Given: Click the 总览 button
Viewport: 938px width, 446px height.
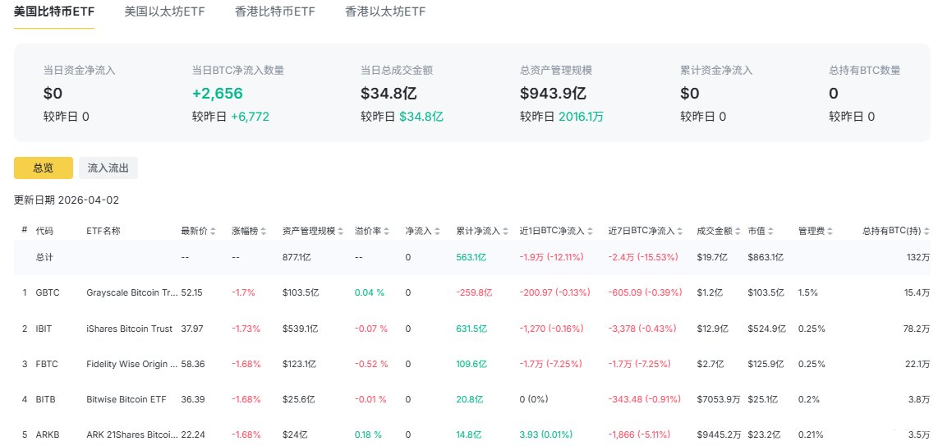Looking at the screenshot, I should 43,168.
